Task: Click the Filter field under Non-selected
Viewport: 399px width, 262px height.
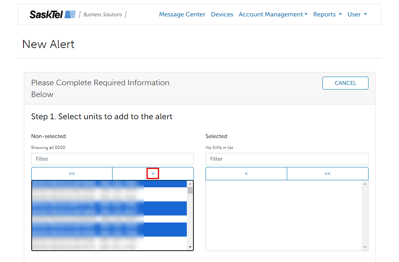Action: pos(113,159)
